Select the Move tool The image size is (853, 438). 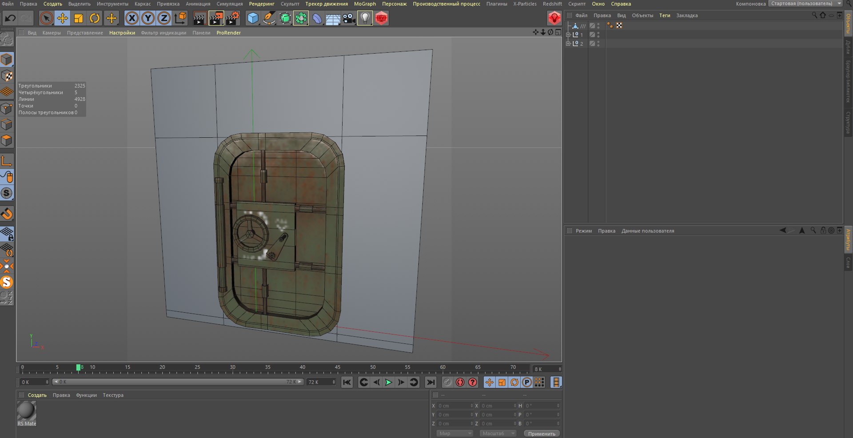click(x=62, y=18)
